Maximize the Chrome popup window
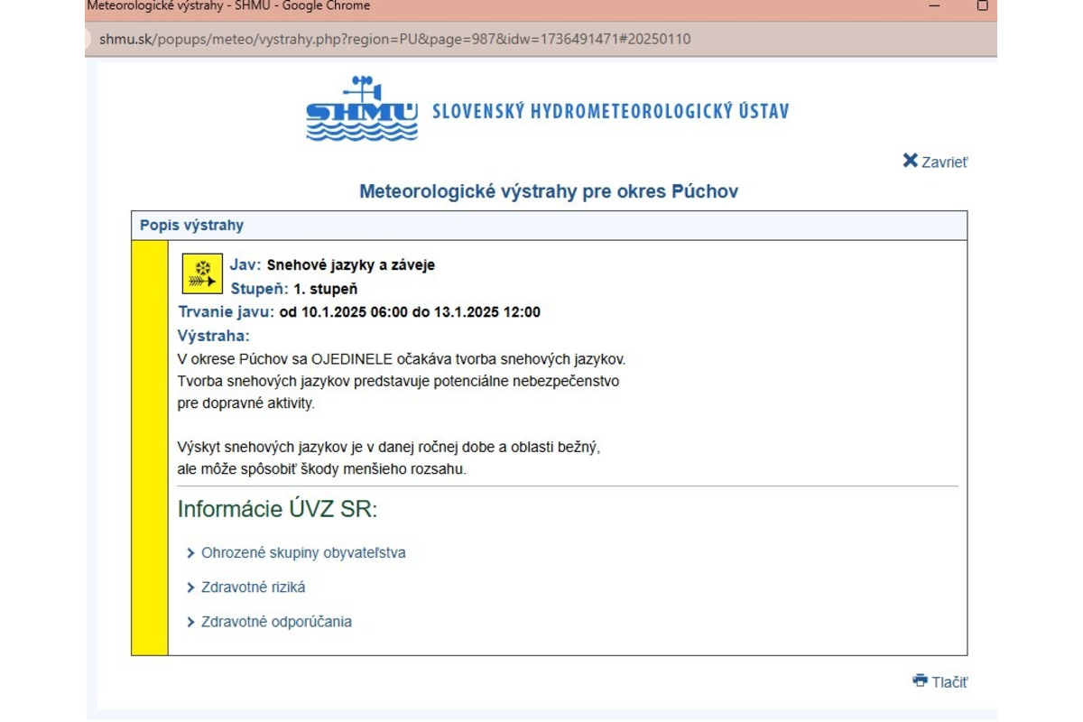 982,6
